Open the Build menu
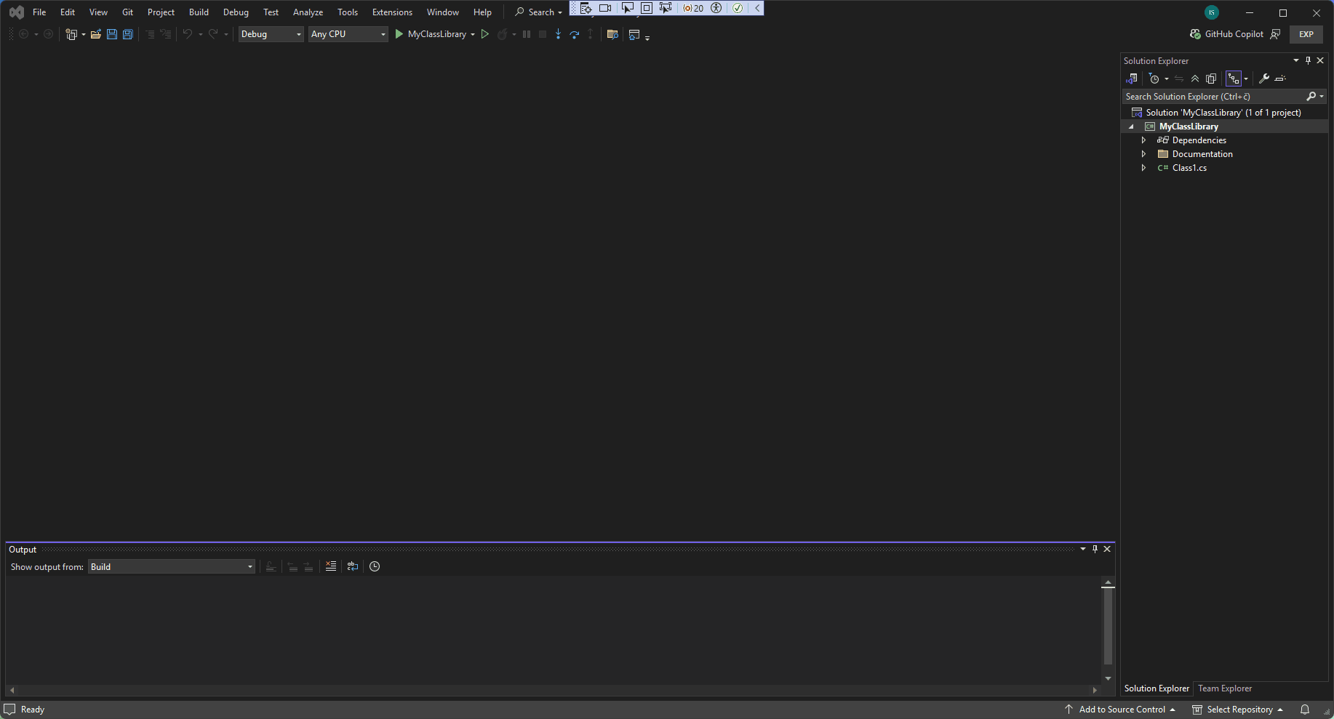This screenshot has height=719, width=1334. click(x=199, y=12)
